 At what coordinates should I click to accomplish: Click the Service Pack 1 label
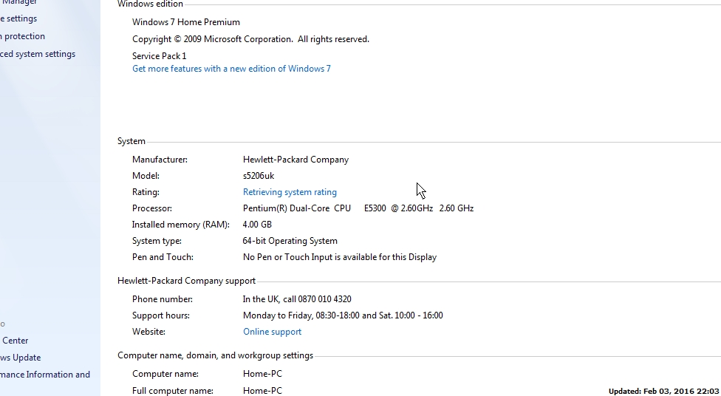[159, 56]
